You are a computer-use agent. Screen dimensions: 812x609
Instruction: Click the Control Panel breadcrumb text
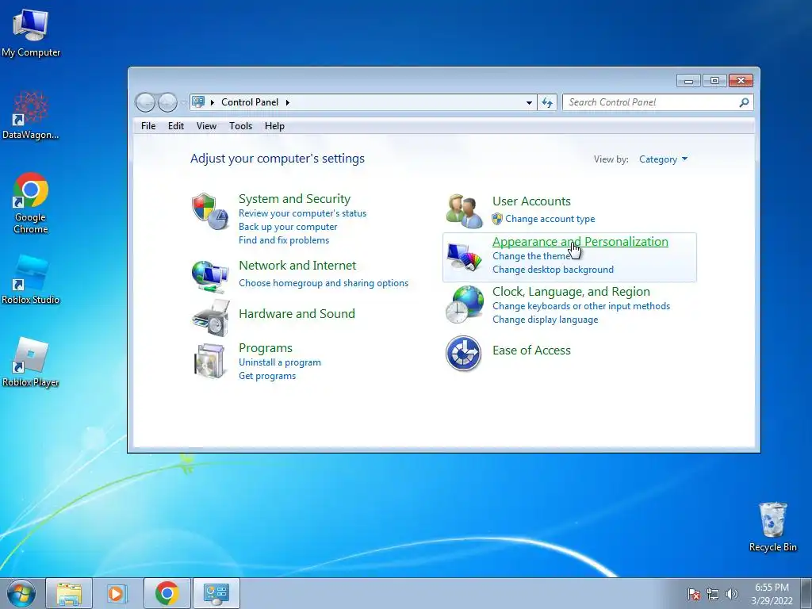point(250,102)
